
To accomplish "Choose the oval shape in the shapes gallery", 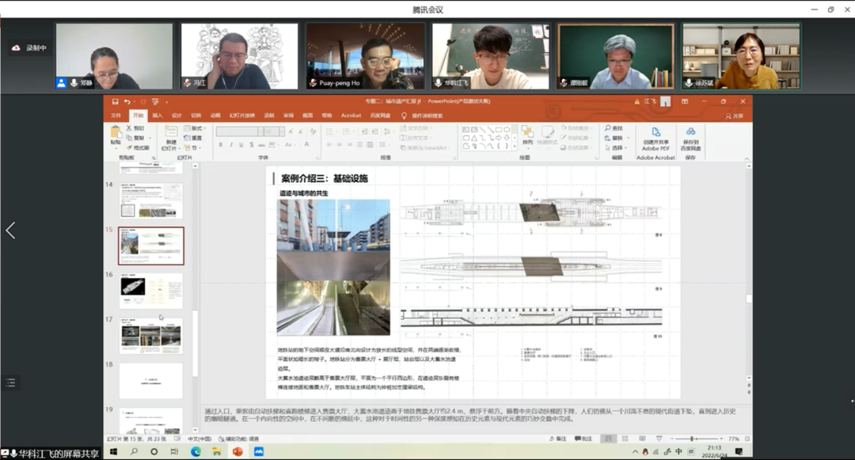I will (507, 130).
